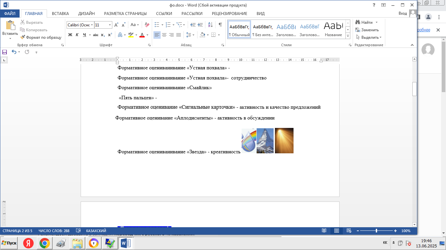The height and width of the screenshot is (250, 446).
Task: Click the Sort A-Z icon
Action: [x=210, y=25]
